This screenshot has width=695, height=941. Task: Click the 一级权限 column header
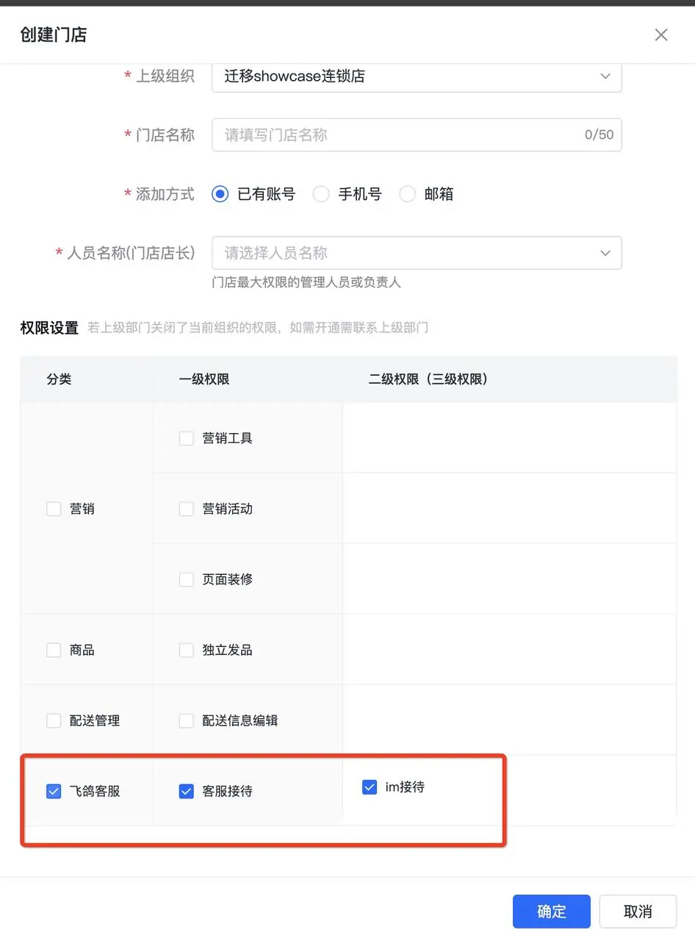point(204,379)
